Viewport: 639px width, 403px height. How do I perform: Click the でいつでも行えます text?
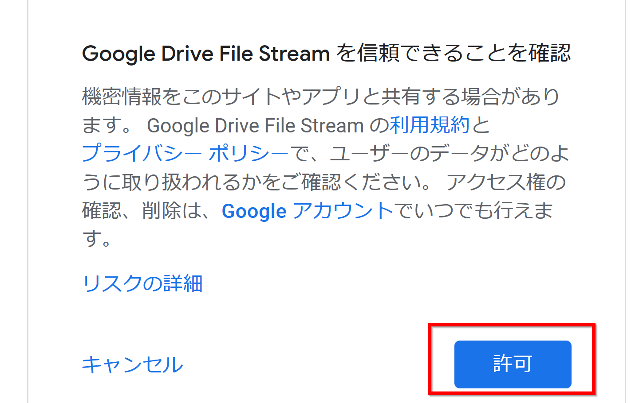pos(474,211)
